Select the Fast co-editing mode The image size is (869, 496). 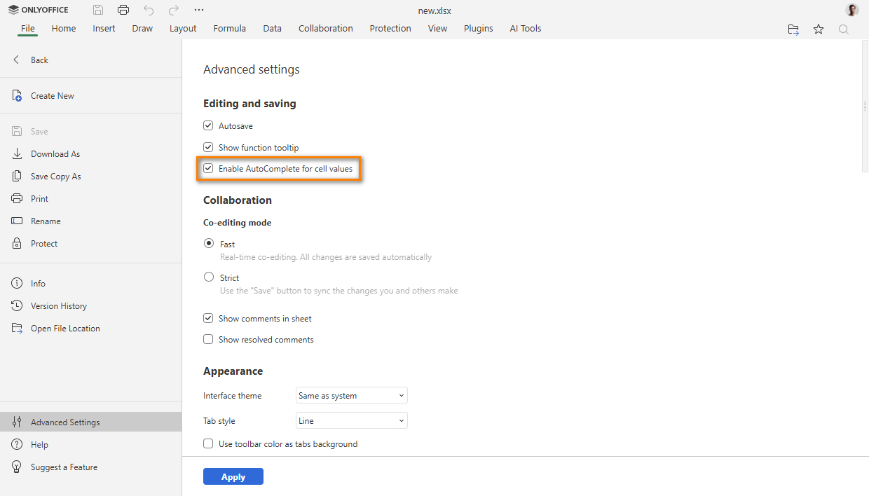click(209, 244)
